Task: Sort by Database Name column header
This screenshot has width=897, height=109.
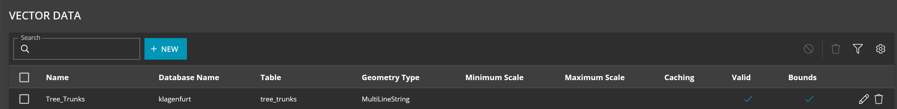Action: (189, 77)
